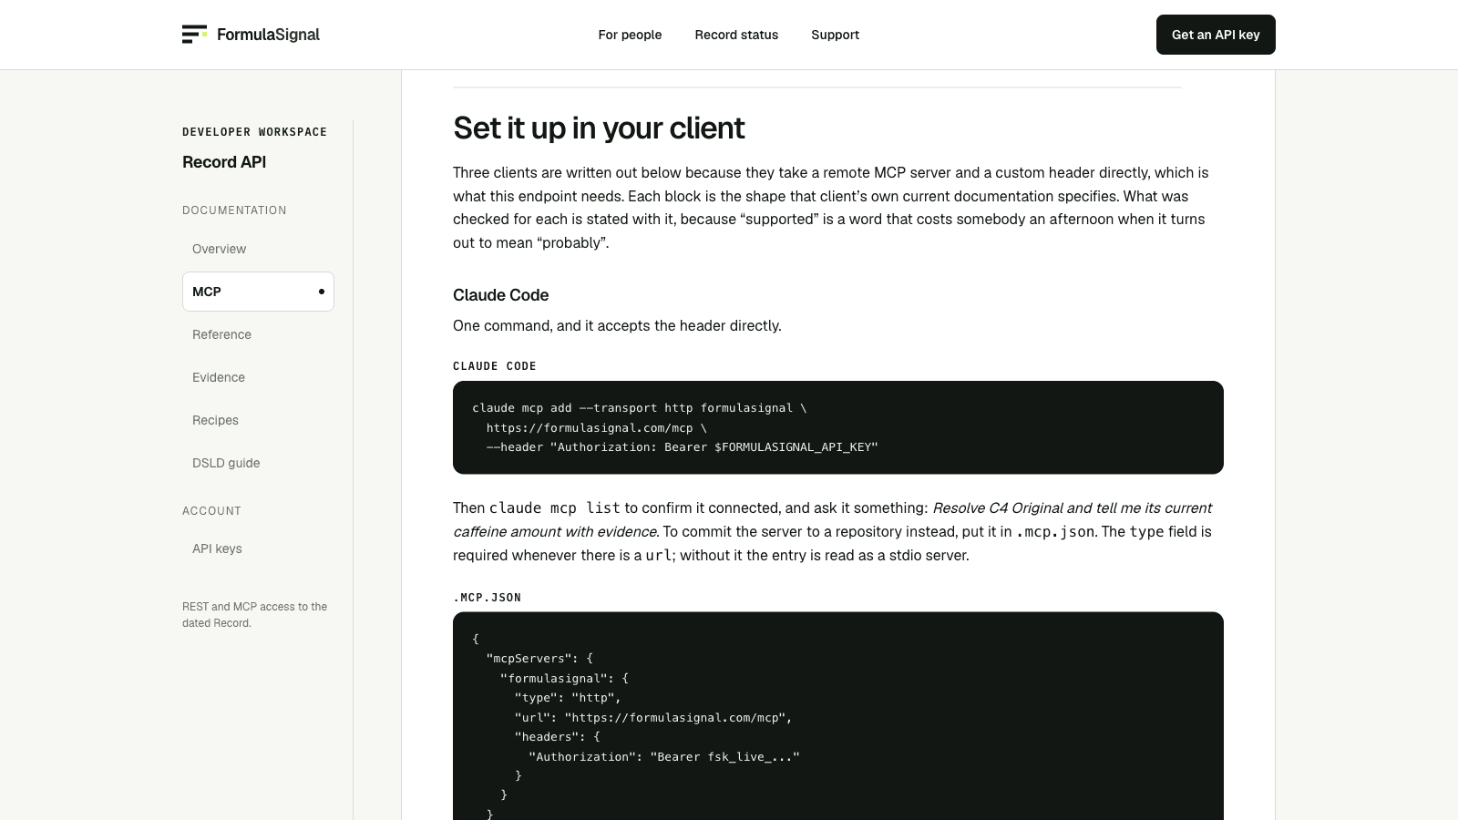The width and height of the screenshot is (1458, 820).
Task: Click the --header Authorization line
Action: tap(682, 447)
